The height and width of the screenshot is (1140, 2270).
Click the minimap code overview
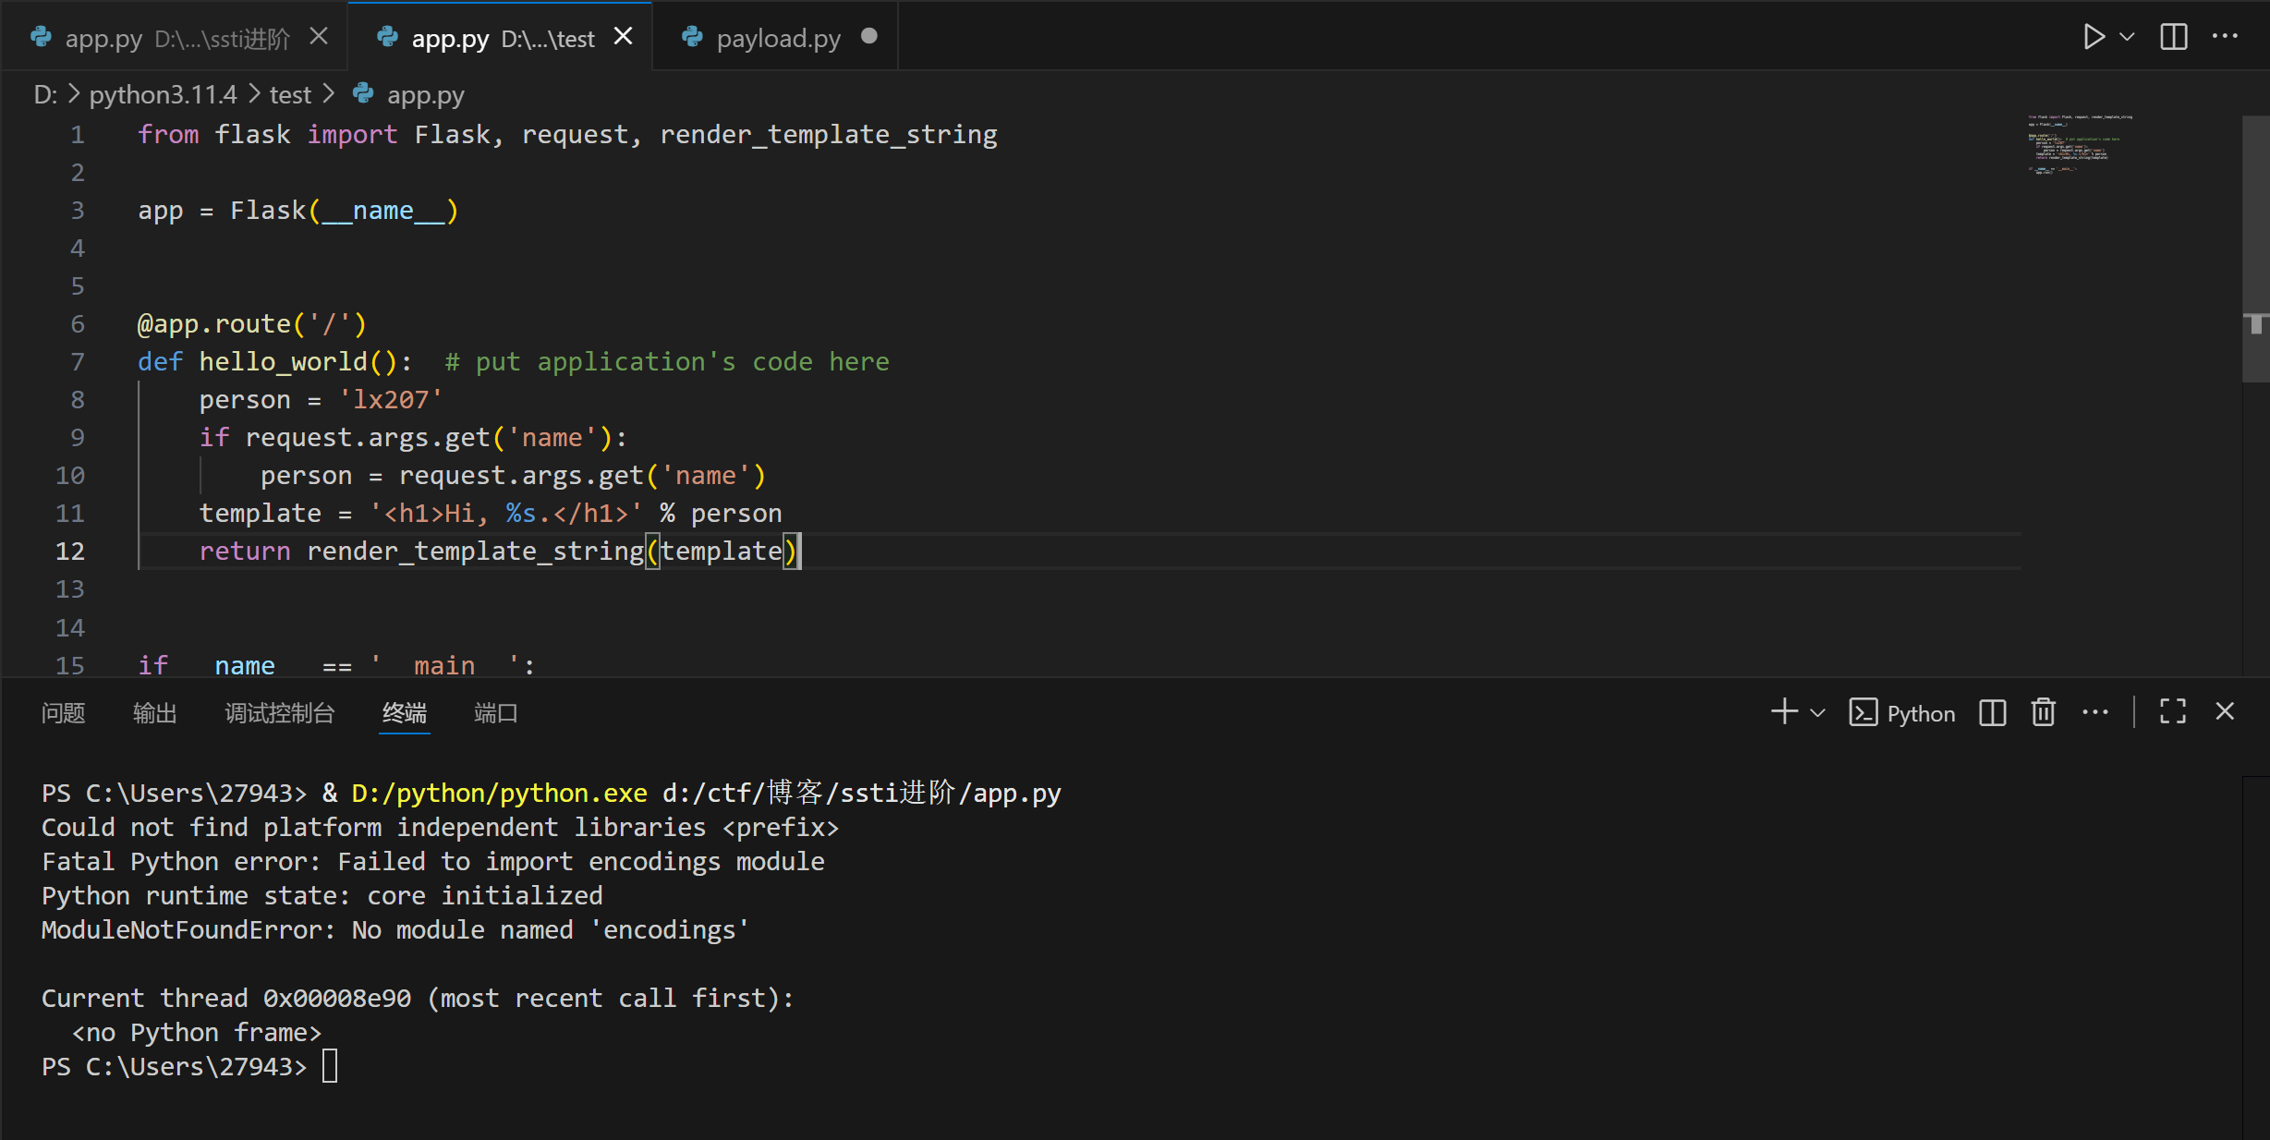2079,144
